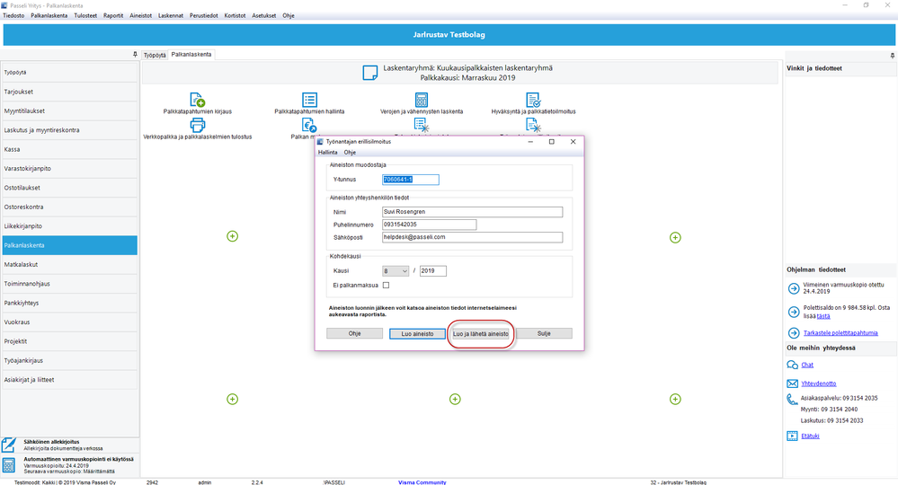Open the Tarkastele polettitapahtumia link
This screenshot has height=485, width=898.
point(840,333)
